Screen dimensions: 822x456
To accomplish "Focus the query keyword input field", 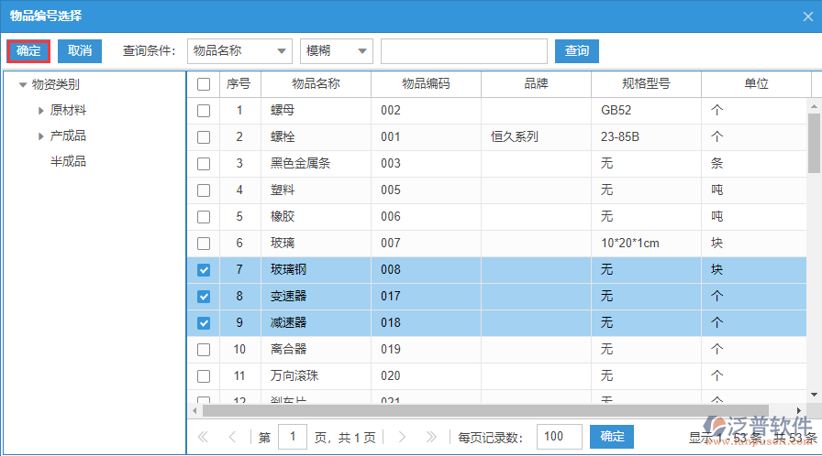I will (464, 51).
